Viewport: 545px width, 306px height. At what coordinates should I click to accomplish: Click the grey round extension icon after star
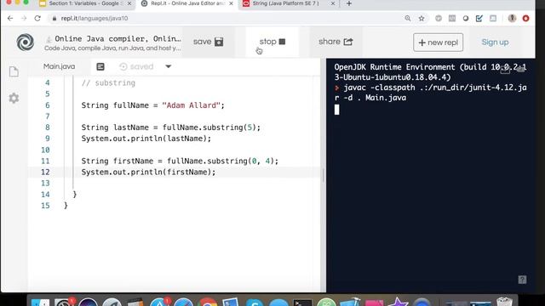(439, 19)
